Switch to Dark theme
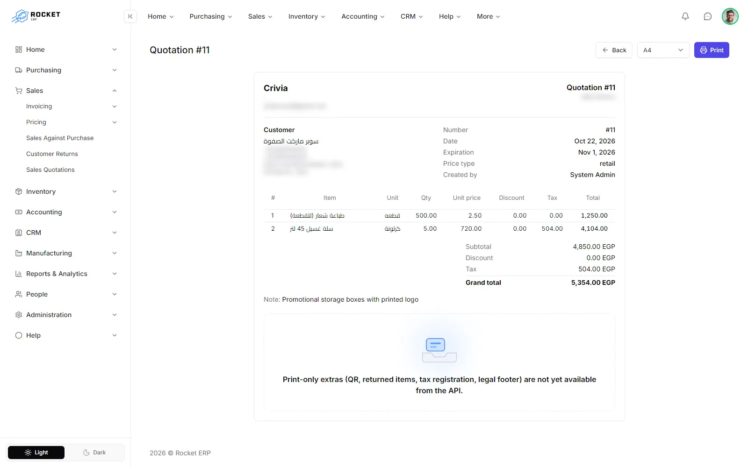Viewport: 748px width, 467px height. (94, 453)
